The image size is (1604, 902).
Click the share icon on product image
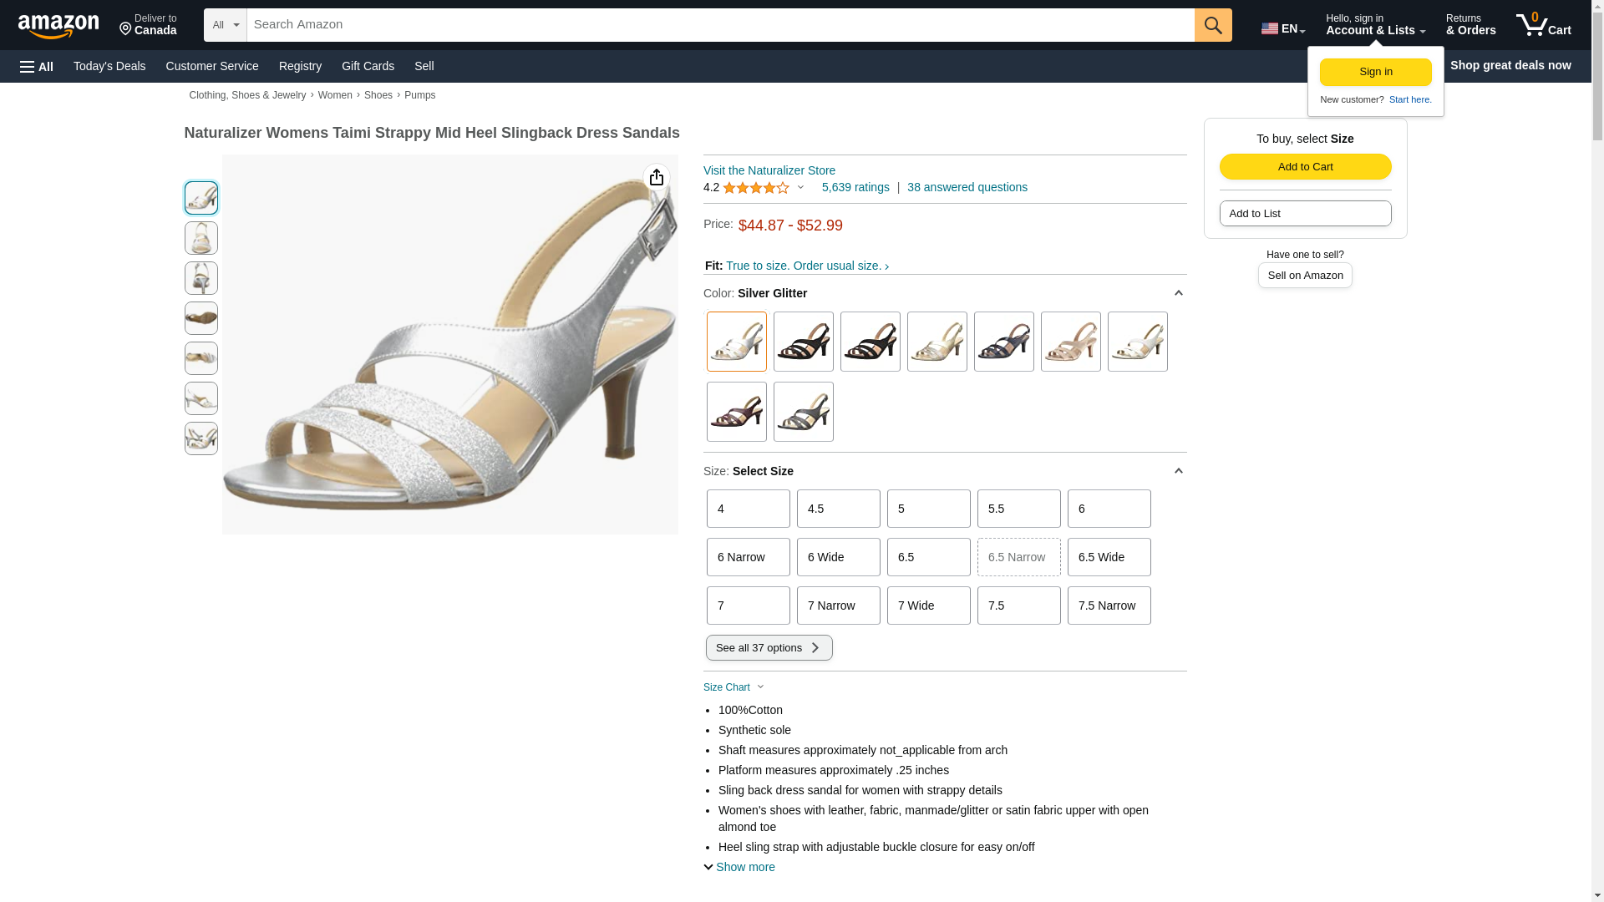657,177
